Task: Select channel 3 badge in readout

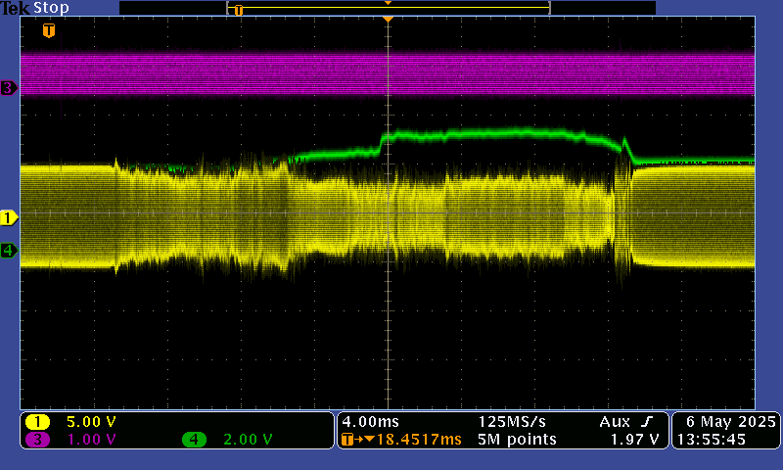Action: [38, 440]
